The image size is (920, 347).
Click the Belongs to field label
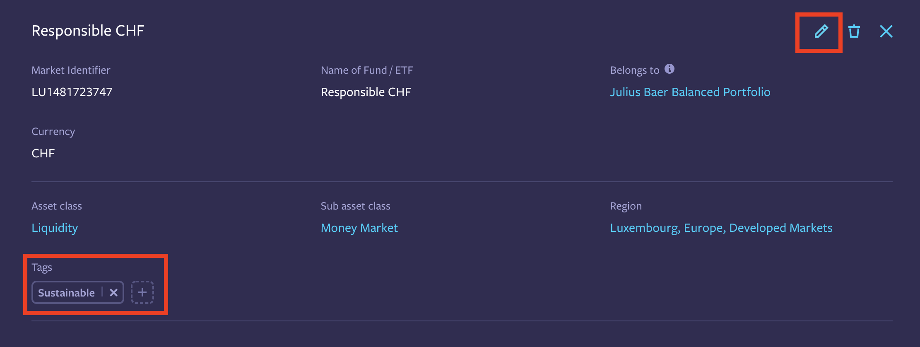tap(634, 70)
